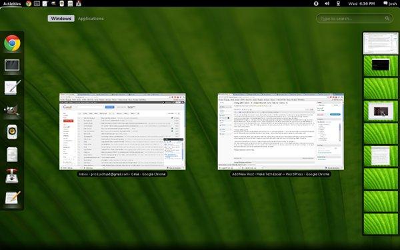Select the Gmail Inbox Chrome window thumbnail
The height and width of the screenshot is (250, 400).
pyautogui.click(x=123, y=131)
